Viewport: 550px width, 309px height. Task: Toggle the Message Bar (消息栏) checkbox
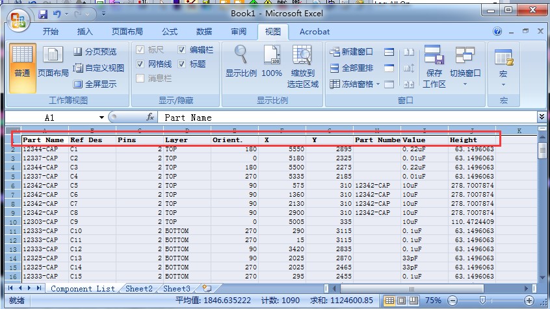(x=140, y=78)
